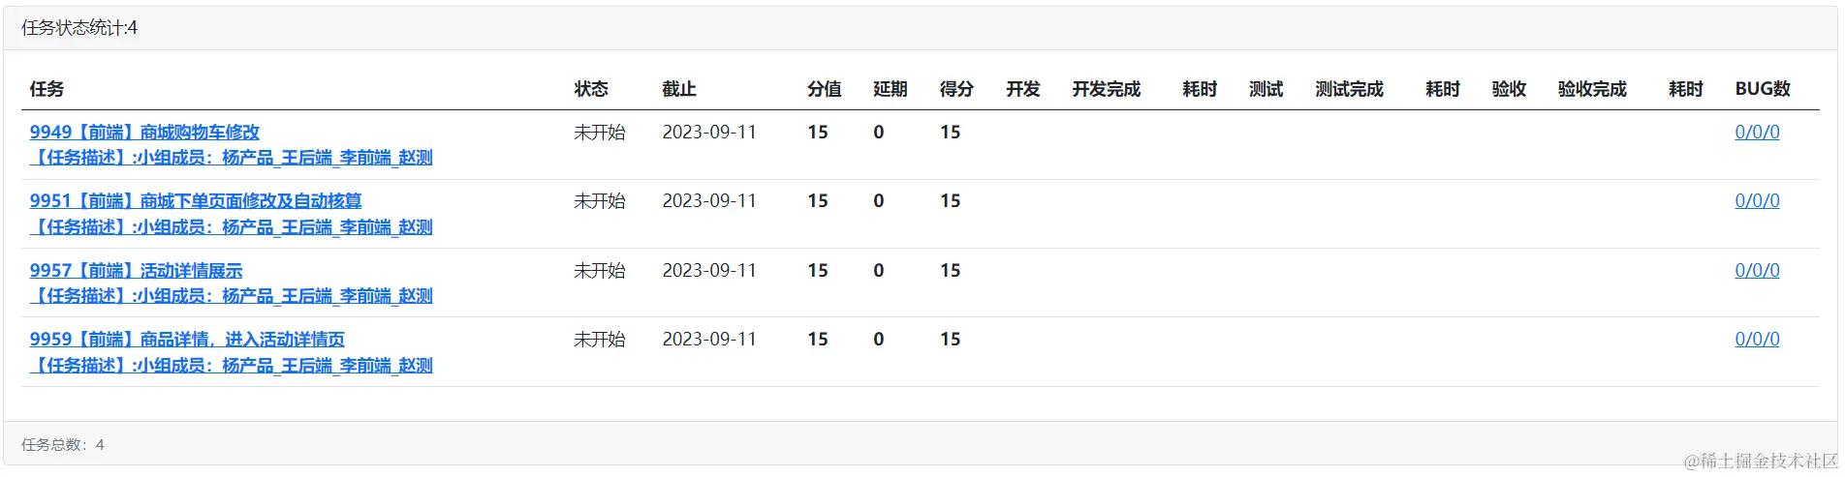
Task: Open task 9959 商品详情，进入活动详情页 link
Action: click(x=187, y=339)
